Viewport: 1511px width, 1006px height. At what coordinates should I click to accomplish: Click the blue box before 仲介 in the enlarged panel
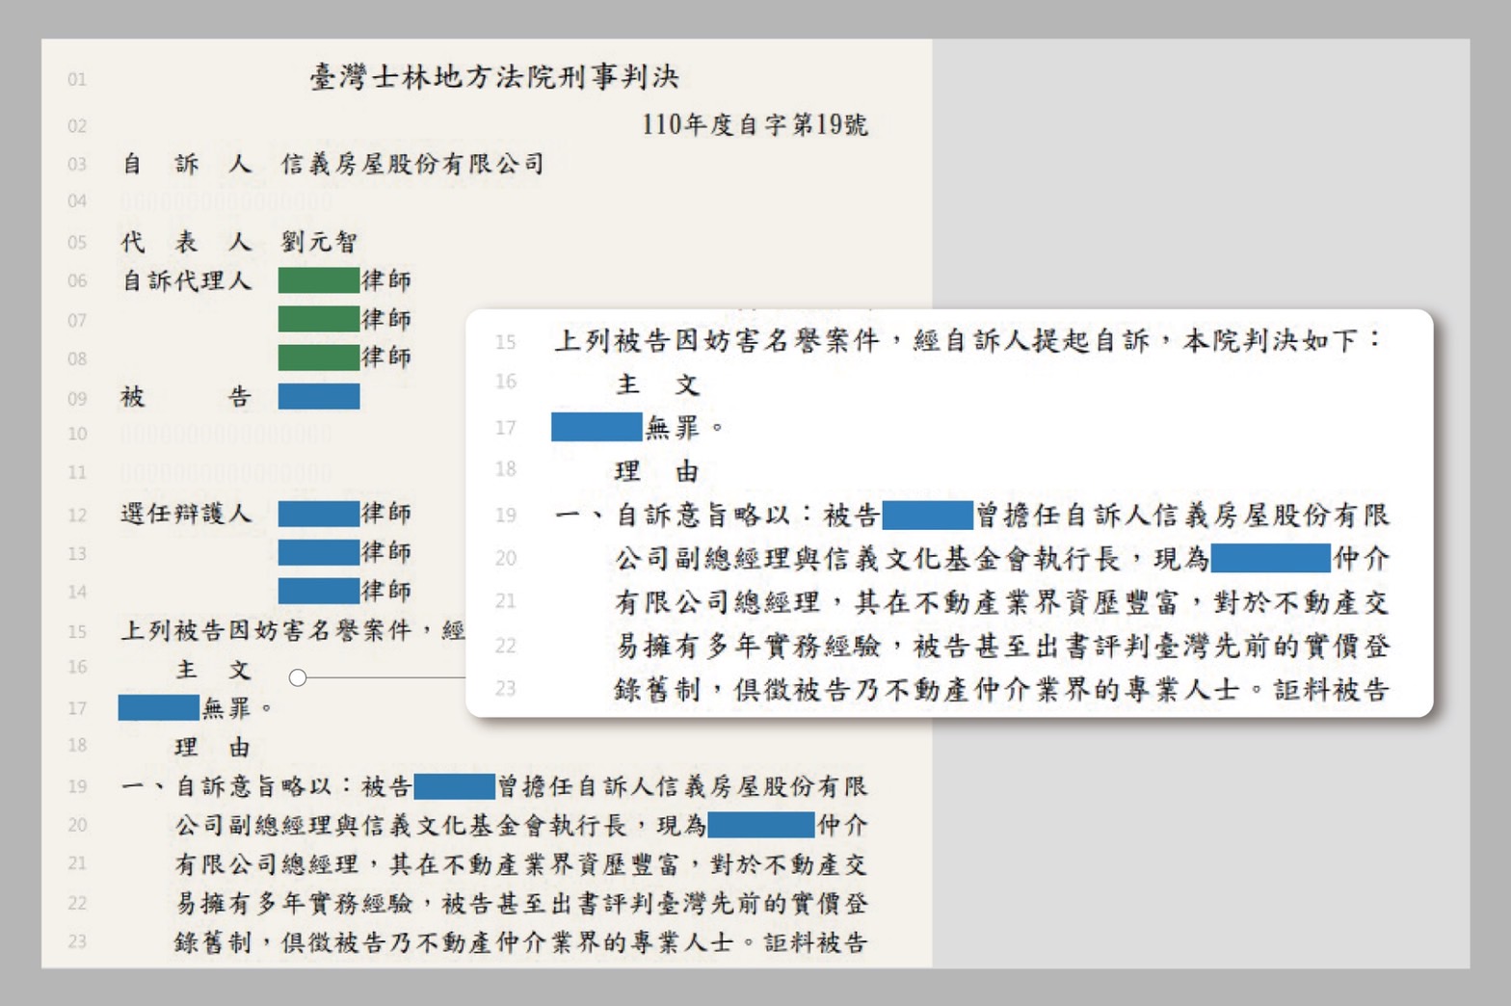[1270, 558]
